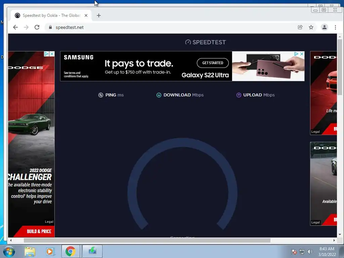Click the browser forward arrow
This screenshot has height=258, width=344.
tap(26, 27)
